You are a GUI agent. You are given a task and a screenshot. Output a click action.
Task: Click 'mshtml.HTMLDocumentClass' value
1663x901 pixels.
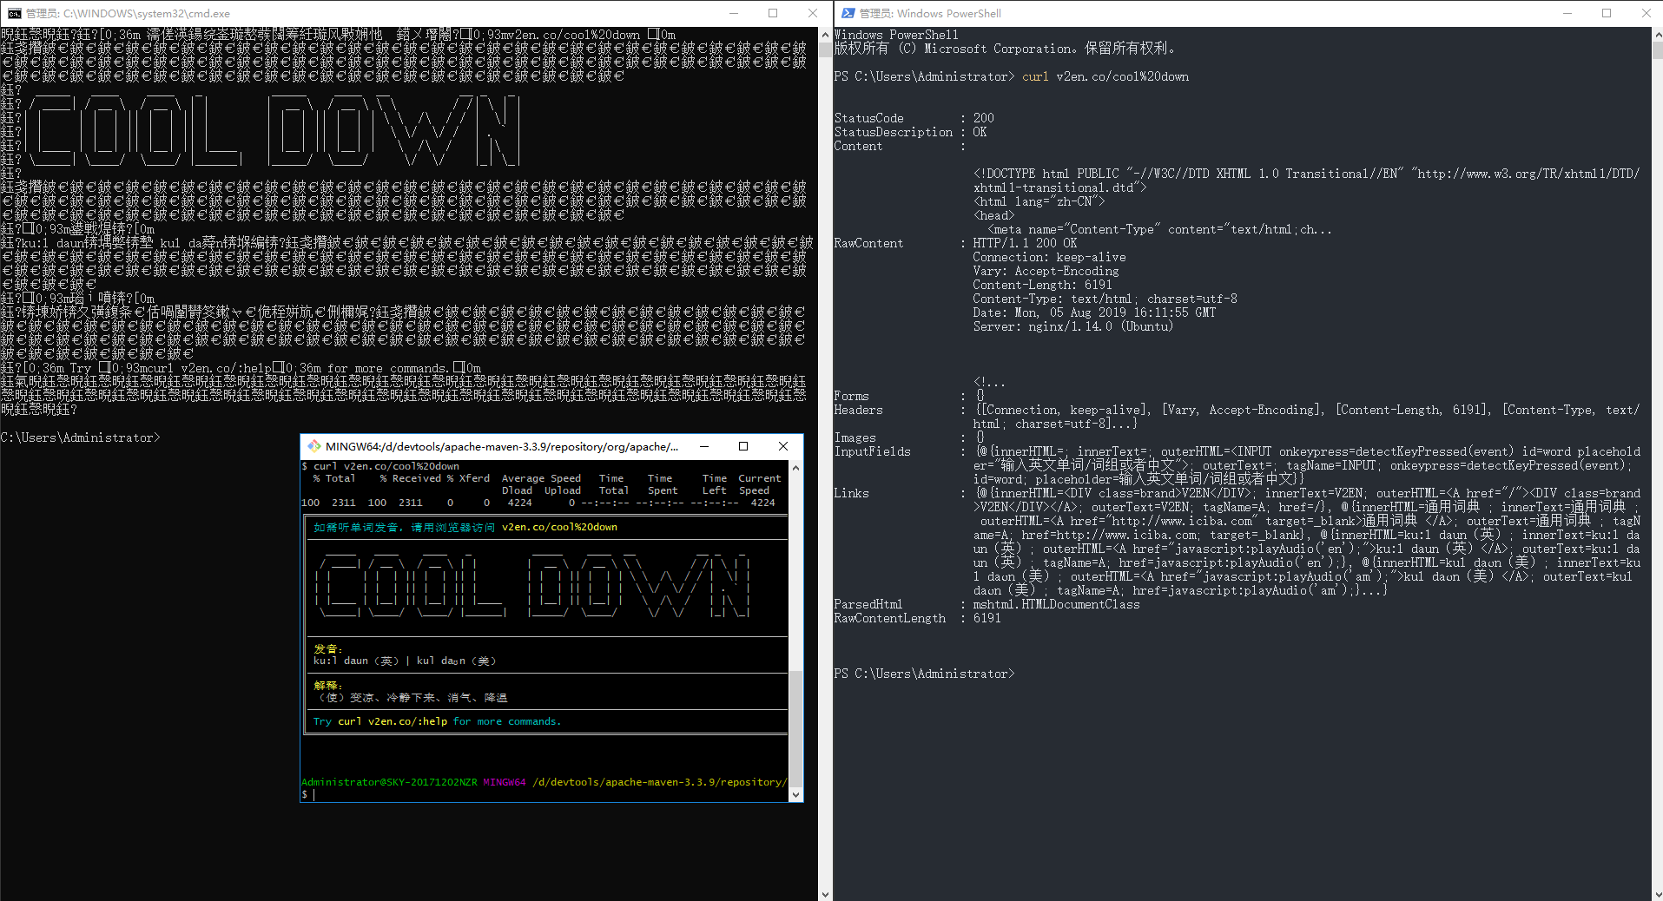(x=1057, y=604)
